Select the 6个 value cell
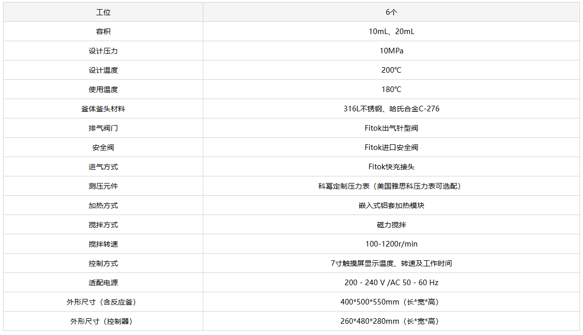This screenshot has height=335, width=583. pos(391,12)
